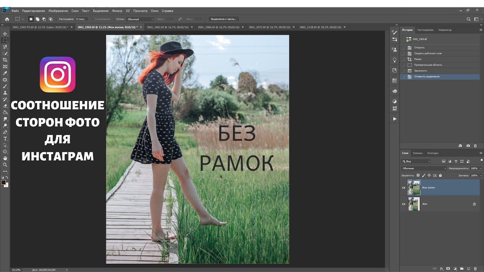
Task: Select the Rectangular Marquee tool in left toolbar
Action: pos(5,40)
